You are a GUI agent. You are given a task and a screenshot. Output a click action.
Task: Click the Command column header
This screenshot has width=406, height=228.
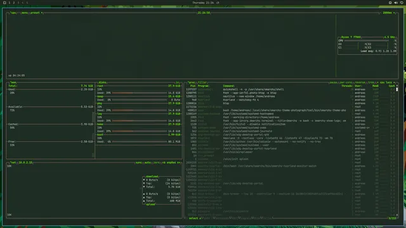[228, 86]
